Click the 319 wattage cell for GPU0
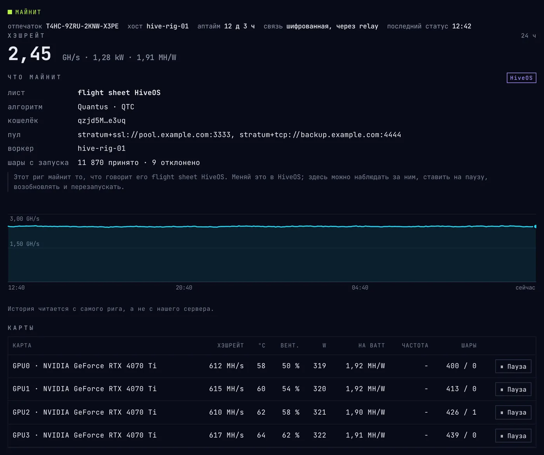Image resolution: width=544 pixels, height=455 pixels. 320,366
